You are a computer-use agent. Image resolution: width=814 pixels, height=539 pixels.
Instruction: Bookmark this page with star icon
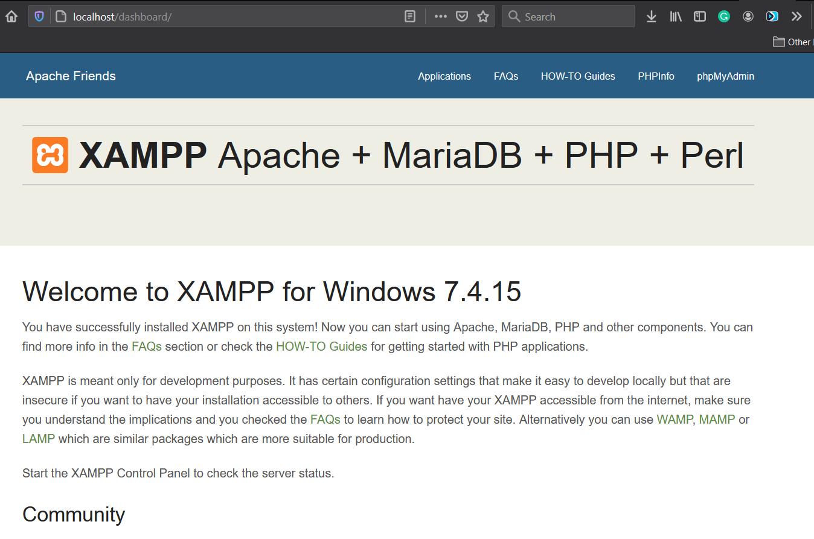pyautogui.click(x=483, y=17)
